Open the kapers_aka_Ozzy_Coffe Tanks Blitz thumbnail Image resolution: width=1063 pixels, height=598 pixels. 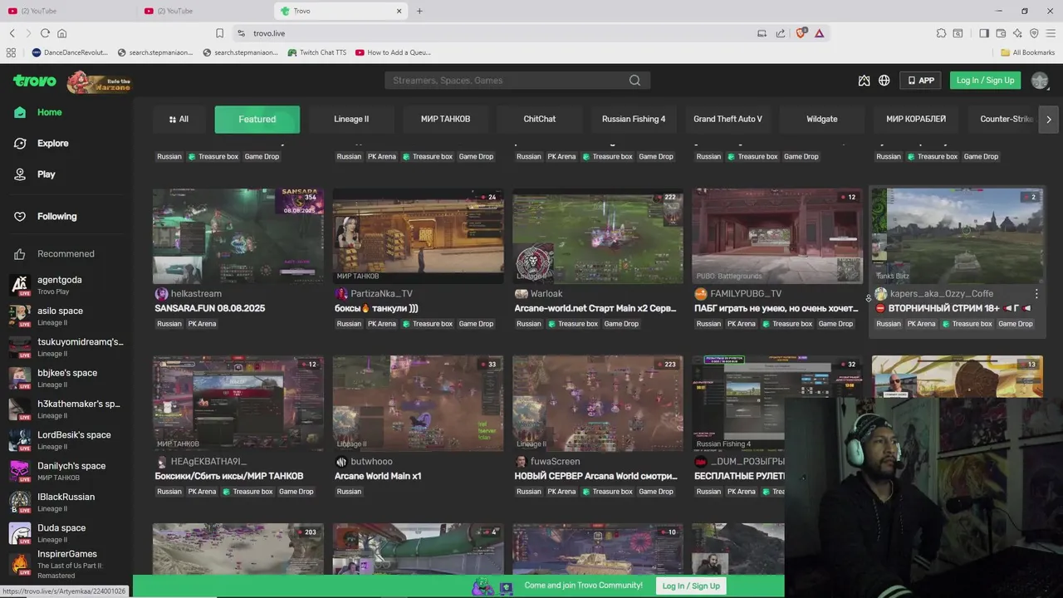(x=958, y=236)
